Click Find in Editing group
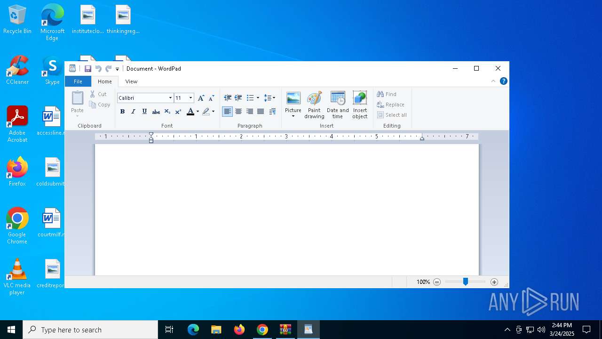The image size is (602, 339). 387,94
